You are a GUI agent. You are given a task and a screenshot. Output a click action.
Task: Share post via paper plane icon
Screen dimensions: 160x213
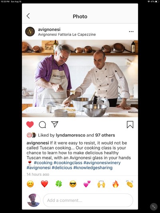(55, 124)
